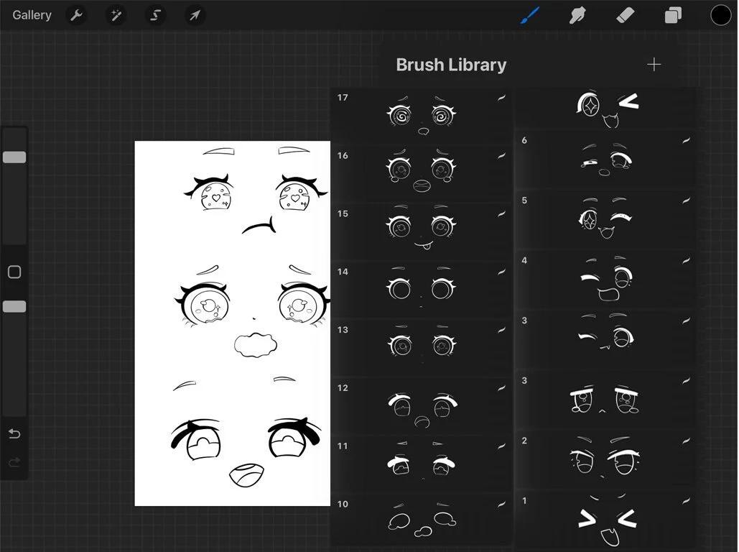Select the Transform arrow tool

click(x=195, y=16)
